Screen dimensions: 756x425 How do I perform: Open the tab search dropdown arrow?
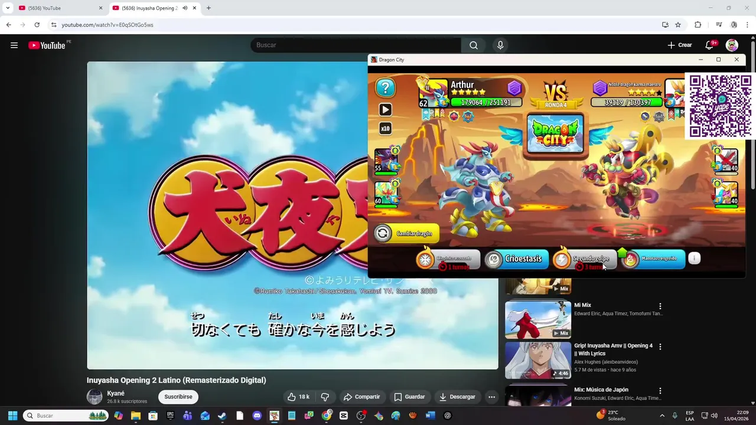8,8
